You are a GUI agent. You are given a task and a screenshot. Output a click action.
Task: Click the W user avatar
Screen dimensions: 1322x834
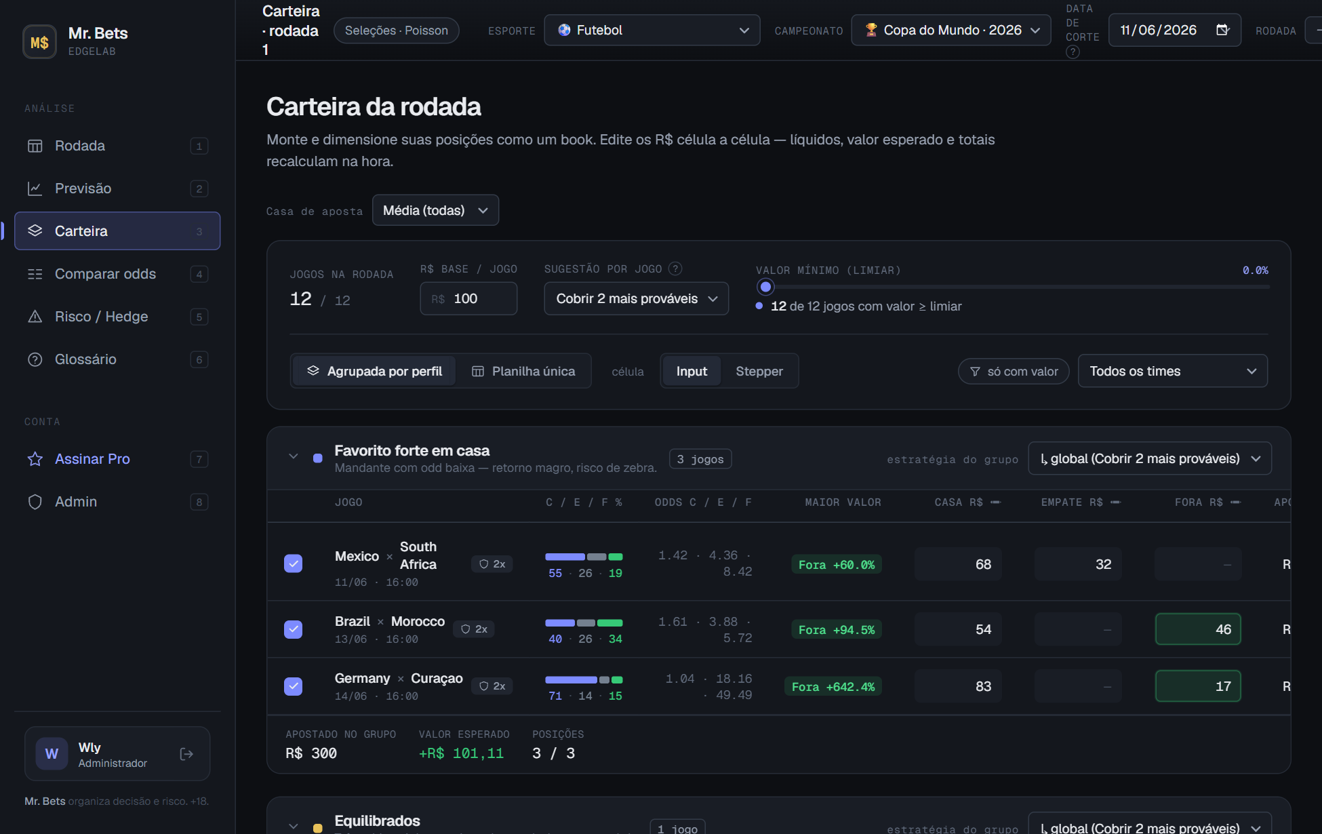coord(52,754)
